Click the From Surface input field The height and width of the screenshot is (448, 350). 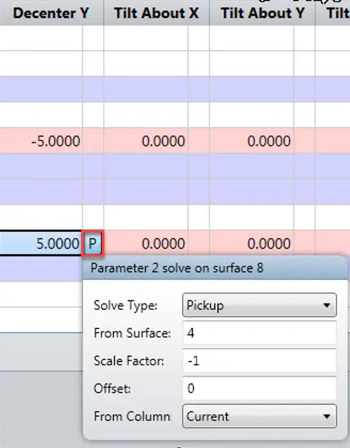pyautogui.click(x=259, y=333)
